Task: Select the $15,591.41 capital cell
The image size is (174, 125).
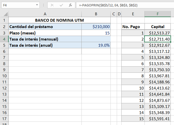Action: tap(158, 119)
